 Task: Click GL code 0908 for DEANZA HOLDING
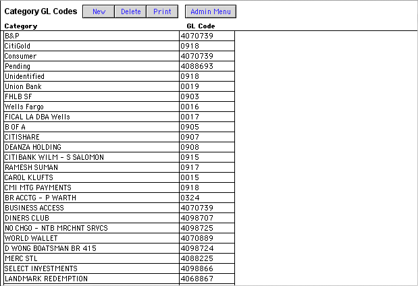click(x=207, y=147)
